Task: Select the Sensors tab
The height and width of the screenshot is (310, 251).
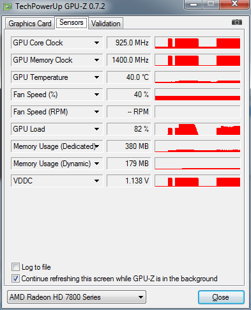Action: pos(72,22)
